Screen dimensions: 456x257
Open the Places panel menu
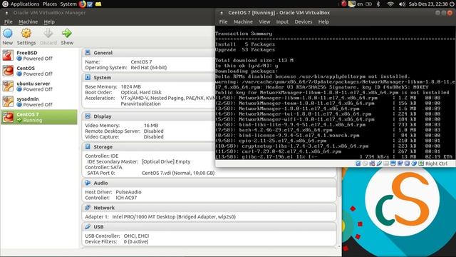50,4
